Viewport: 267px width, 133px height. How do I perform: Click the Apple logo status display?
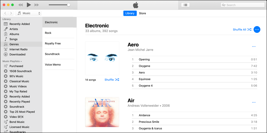(x=136, y=5)
